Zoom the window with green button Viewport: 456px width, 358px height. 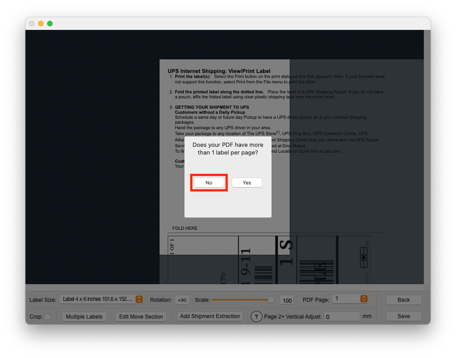click(x=50, y=24)
